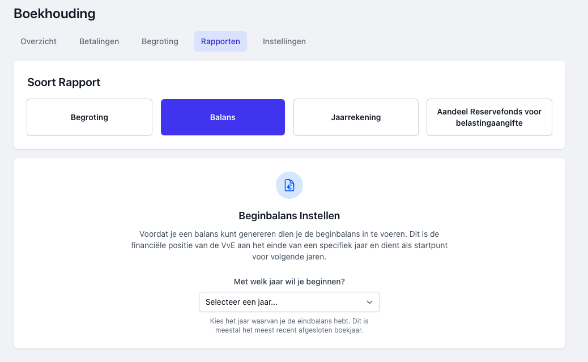
Task: Choose the Begroting report type button
Action: tap(90, 117)
